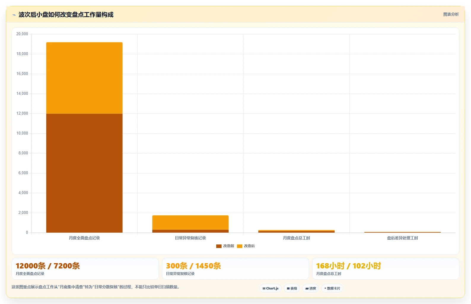Screen dimensions: 471x304
Task: Click the footnote starting 这张图重点展示盘点工作
Action: point(96,287)
